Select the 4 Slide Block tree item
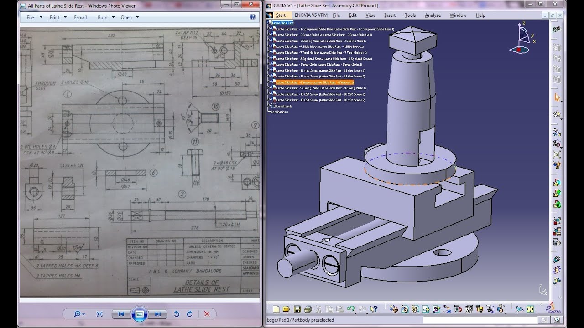This screenshot has width=584, height=328. tap(320, 46)
